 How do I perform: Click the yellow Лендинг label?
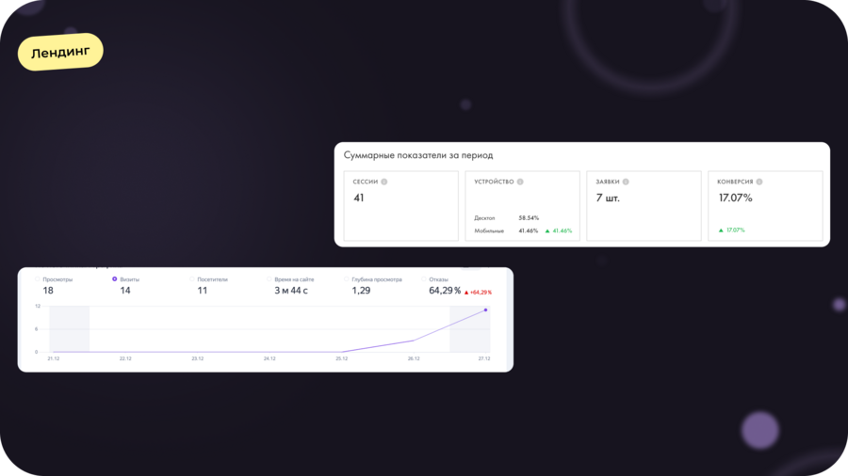[x=60, y=53]
